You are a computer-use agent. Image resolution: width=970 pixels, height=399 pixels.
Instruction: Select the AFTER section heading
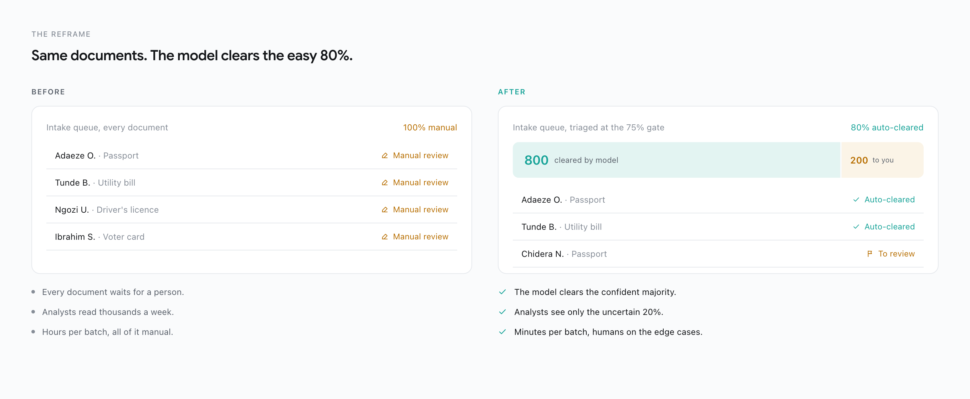[511, 92]
